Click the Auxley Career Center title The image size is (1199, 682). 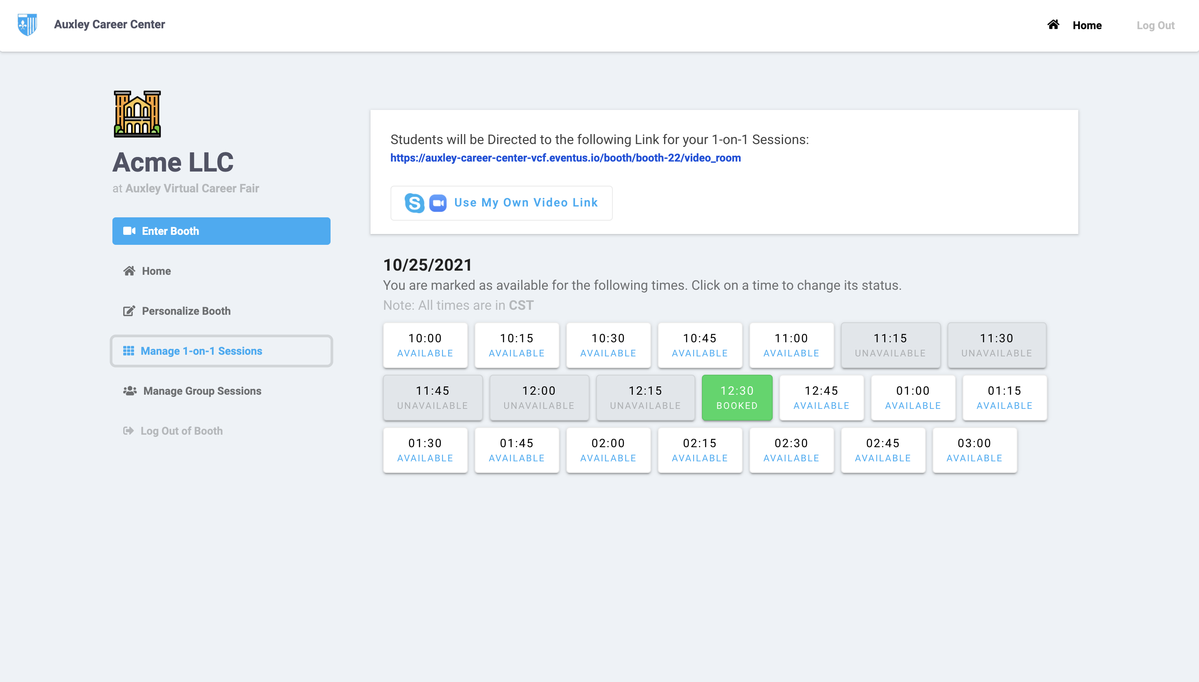(109, 24)
